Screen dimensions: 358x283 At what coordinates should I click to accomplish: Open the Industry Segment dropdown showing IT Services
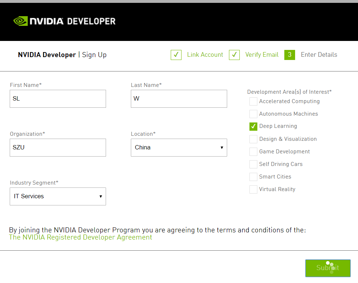tap(58, 196)
